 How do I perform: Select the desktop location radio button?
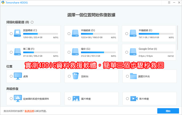11,76
